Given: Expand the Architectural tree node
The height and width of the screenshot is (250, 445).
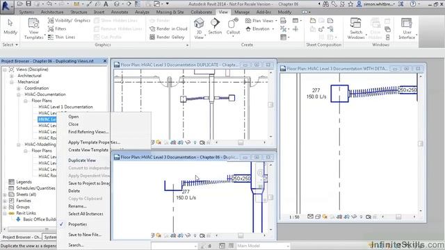Looking at the screenshot, I should coord(12,76).
